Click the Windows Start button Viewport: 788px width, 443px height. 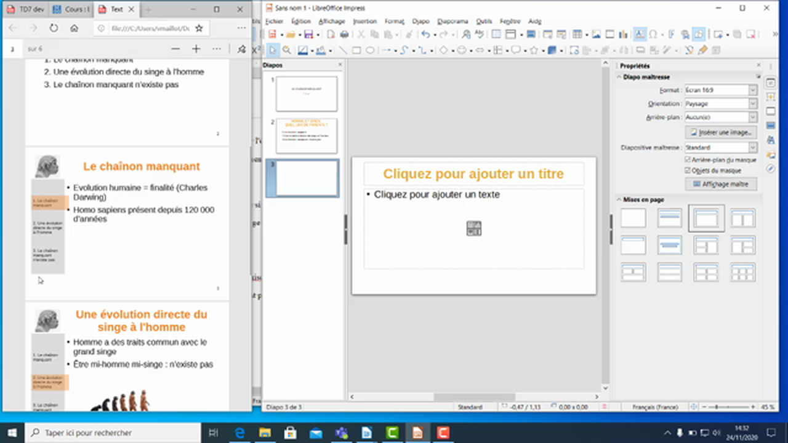point(12,433)
